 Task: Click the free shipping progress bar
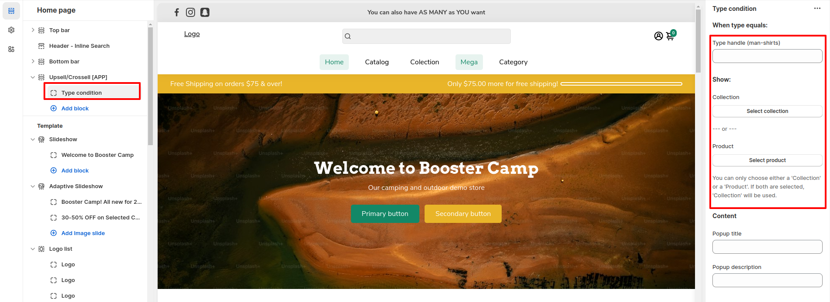pos(621,84)
